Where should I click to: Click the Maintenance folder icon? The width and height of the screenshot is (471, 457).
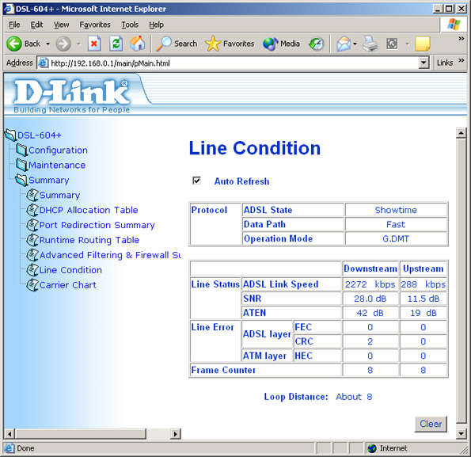click(21, 165)
